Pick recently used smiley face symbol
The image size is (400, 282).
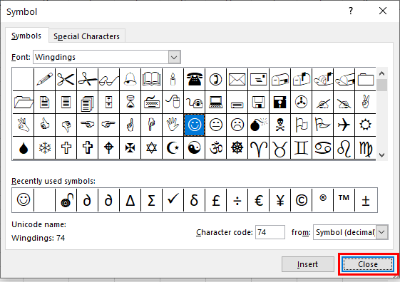point(24,200)
